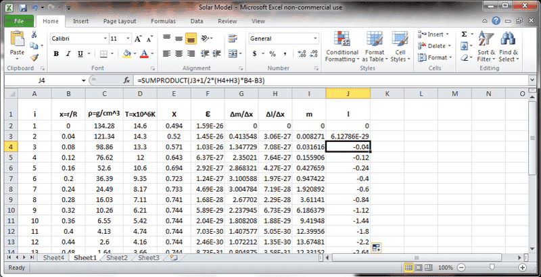The height and width of the screenshot is (277, 541).
Task: Toggle align text right
Action: [191, 54]
